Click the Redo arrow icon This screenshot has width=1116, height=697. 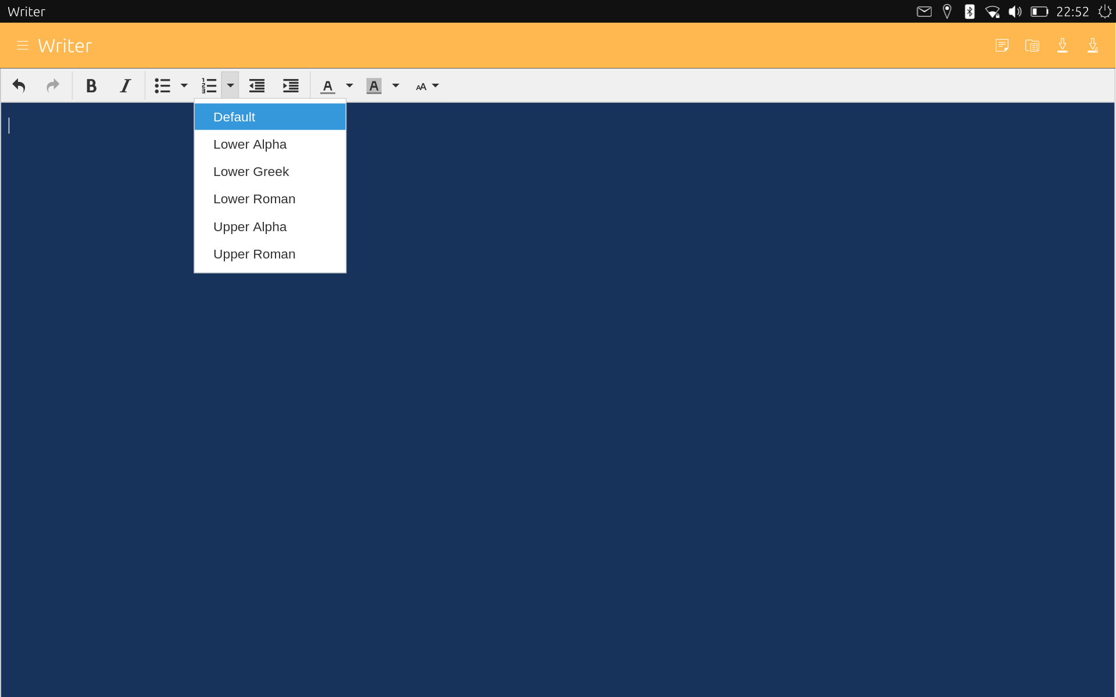point(53,86)
